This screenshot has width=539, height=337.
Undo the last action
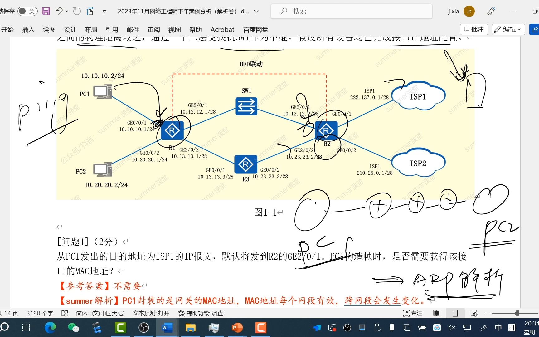pos(59,11)
